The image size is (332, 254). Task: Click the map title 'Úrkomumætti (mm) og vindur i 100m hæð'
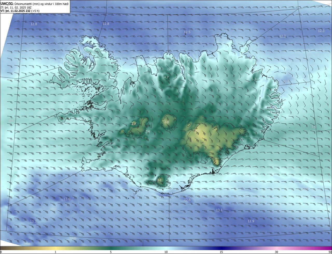click(41, 4)
